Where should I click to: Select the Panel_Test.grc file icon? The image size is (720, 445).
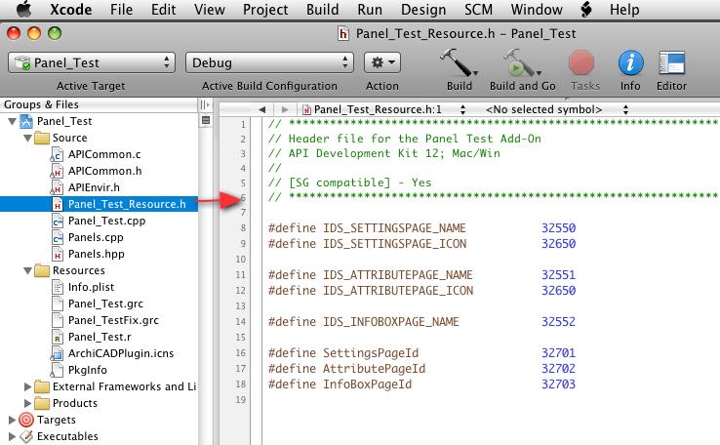coord(57,304)
